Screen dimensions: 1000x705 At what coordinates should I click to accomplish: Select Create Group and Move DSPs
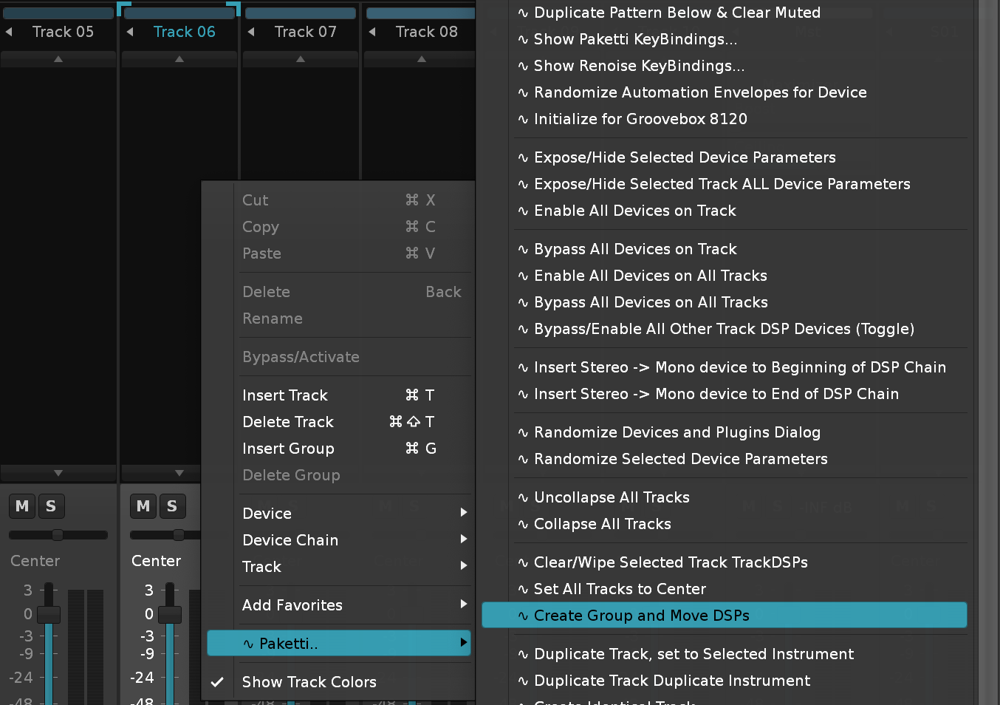tap(641, 616)
